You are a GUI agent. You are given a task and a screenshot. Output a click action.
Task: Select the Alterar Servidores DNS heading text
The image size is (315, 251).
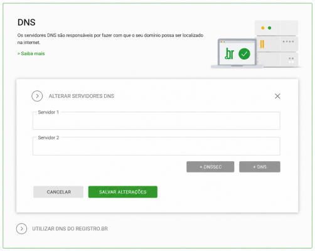click(x=82, y=96)
